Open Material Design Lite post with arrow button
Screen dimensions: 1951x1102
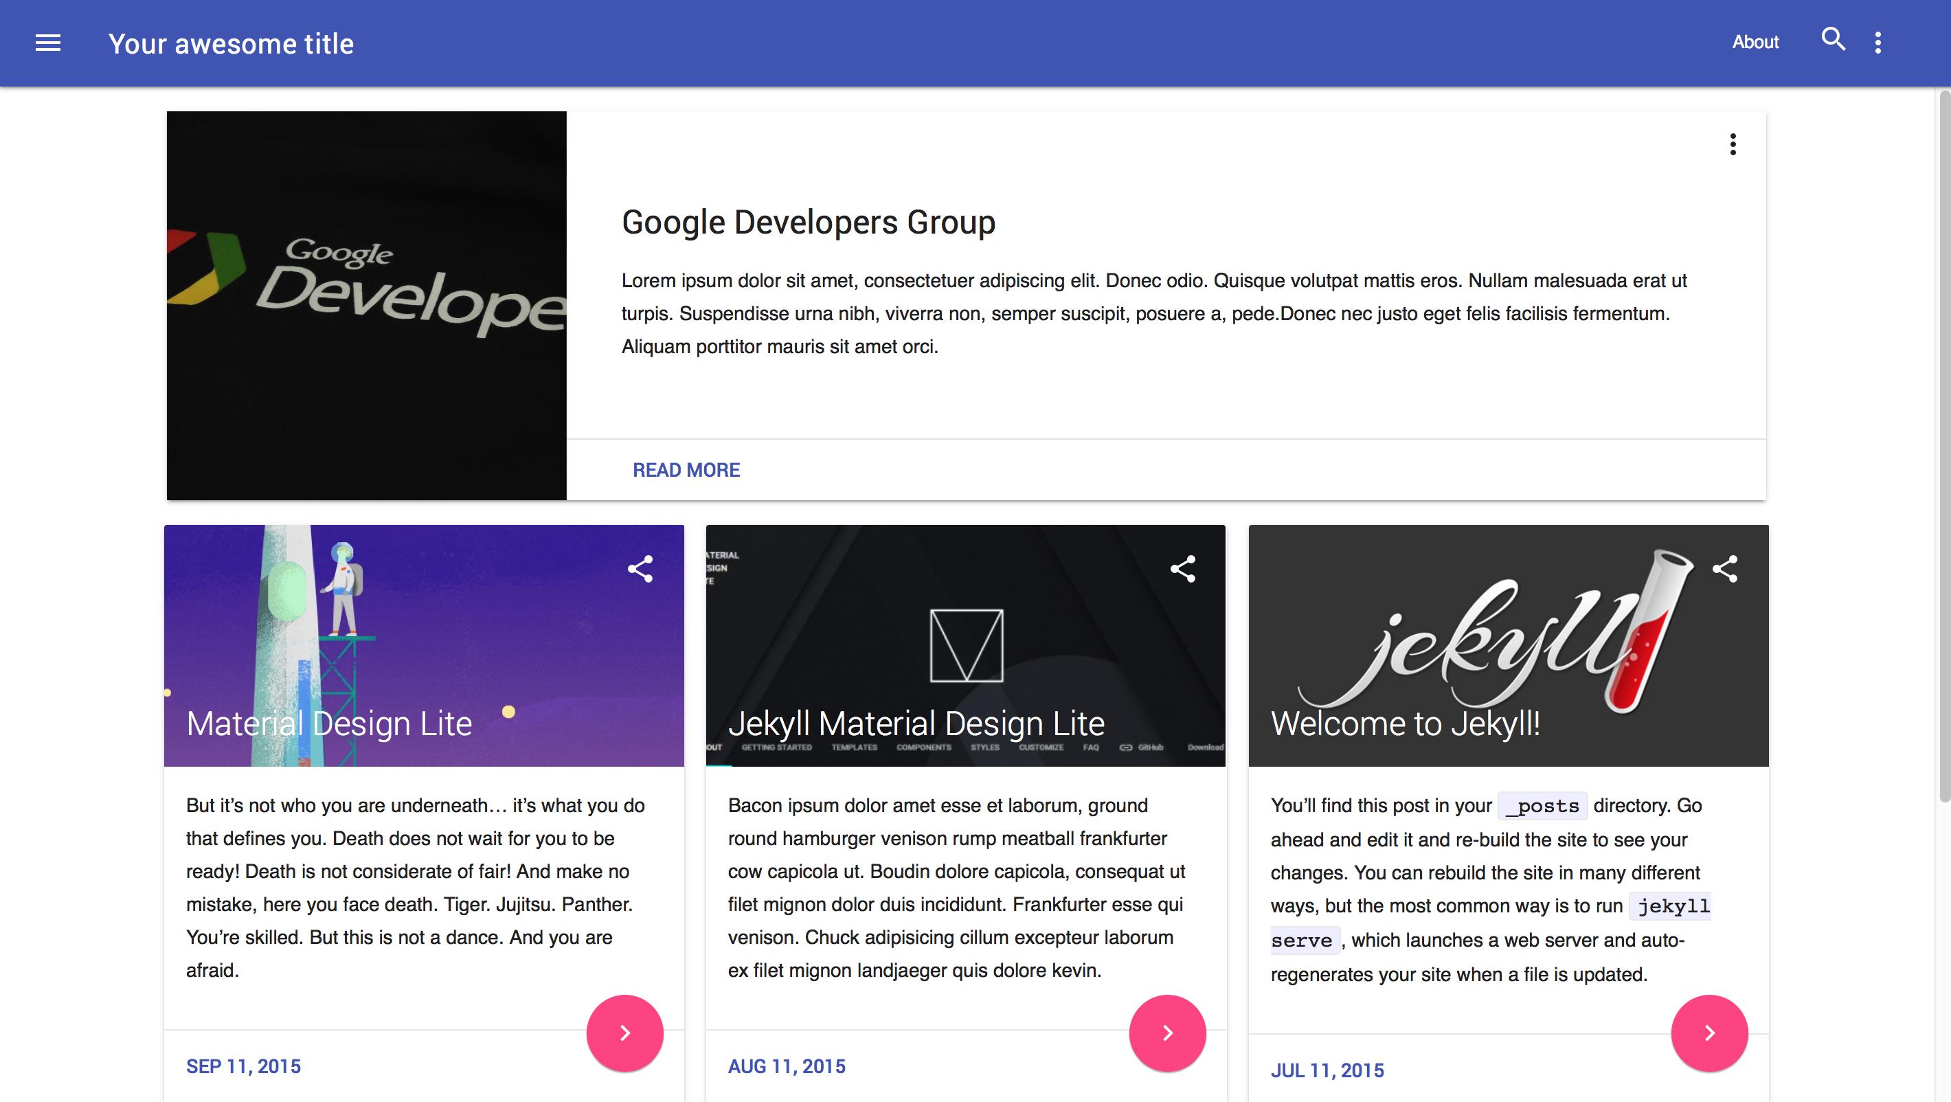625,1033
